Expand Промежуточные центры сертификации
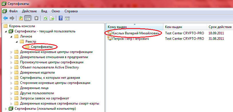233x112 pixels. pos(11,62)
